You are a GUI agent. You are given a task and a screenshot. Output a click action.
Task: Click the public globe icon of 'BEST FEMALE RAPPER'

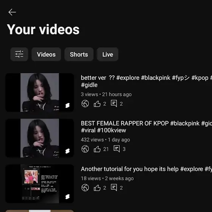[x=85, y=149]
